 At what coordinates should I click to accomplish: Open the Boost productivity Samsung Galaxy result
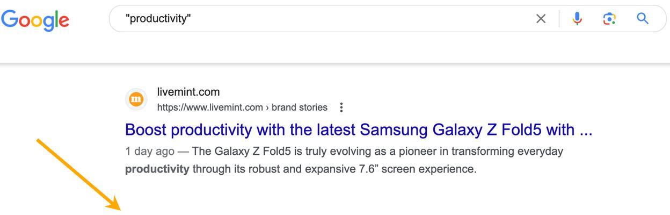click(359, 130)
